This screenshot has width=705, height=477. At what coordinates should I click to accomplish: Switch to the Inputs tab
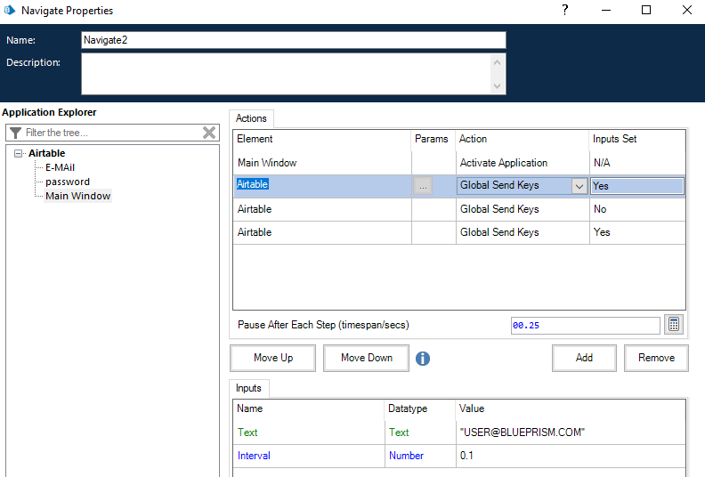click(248, 388)
